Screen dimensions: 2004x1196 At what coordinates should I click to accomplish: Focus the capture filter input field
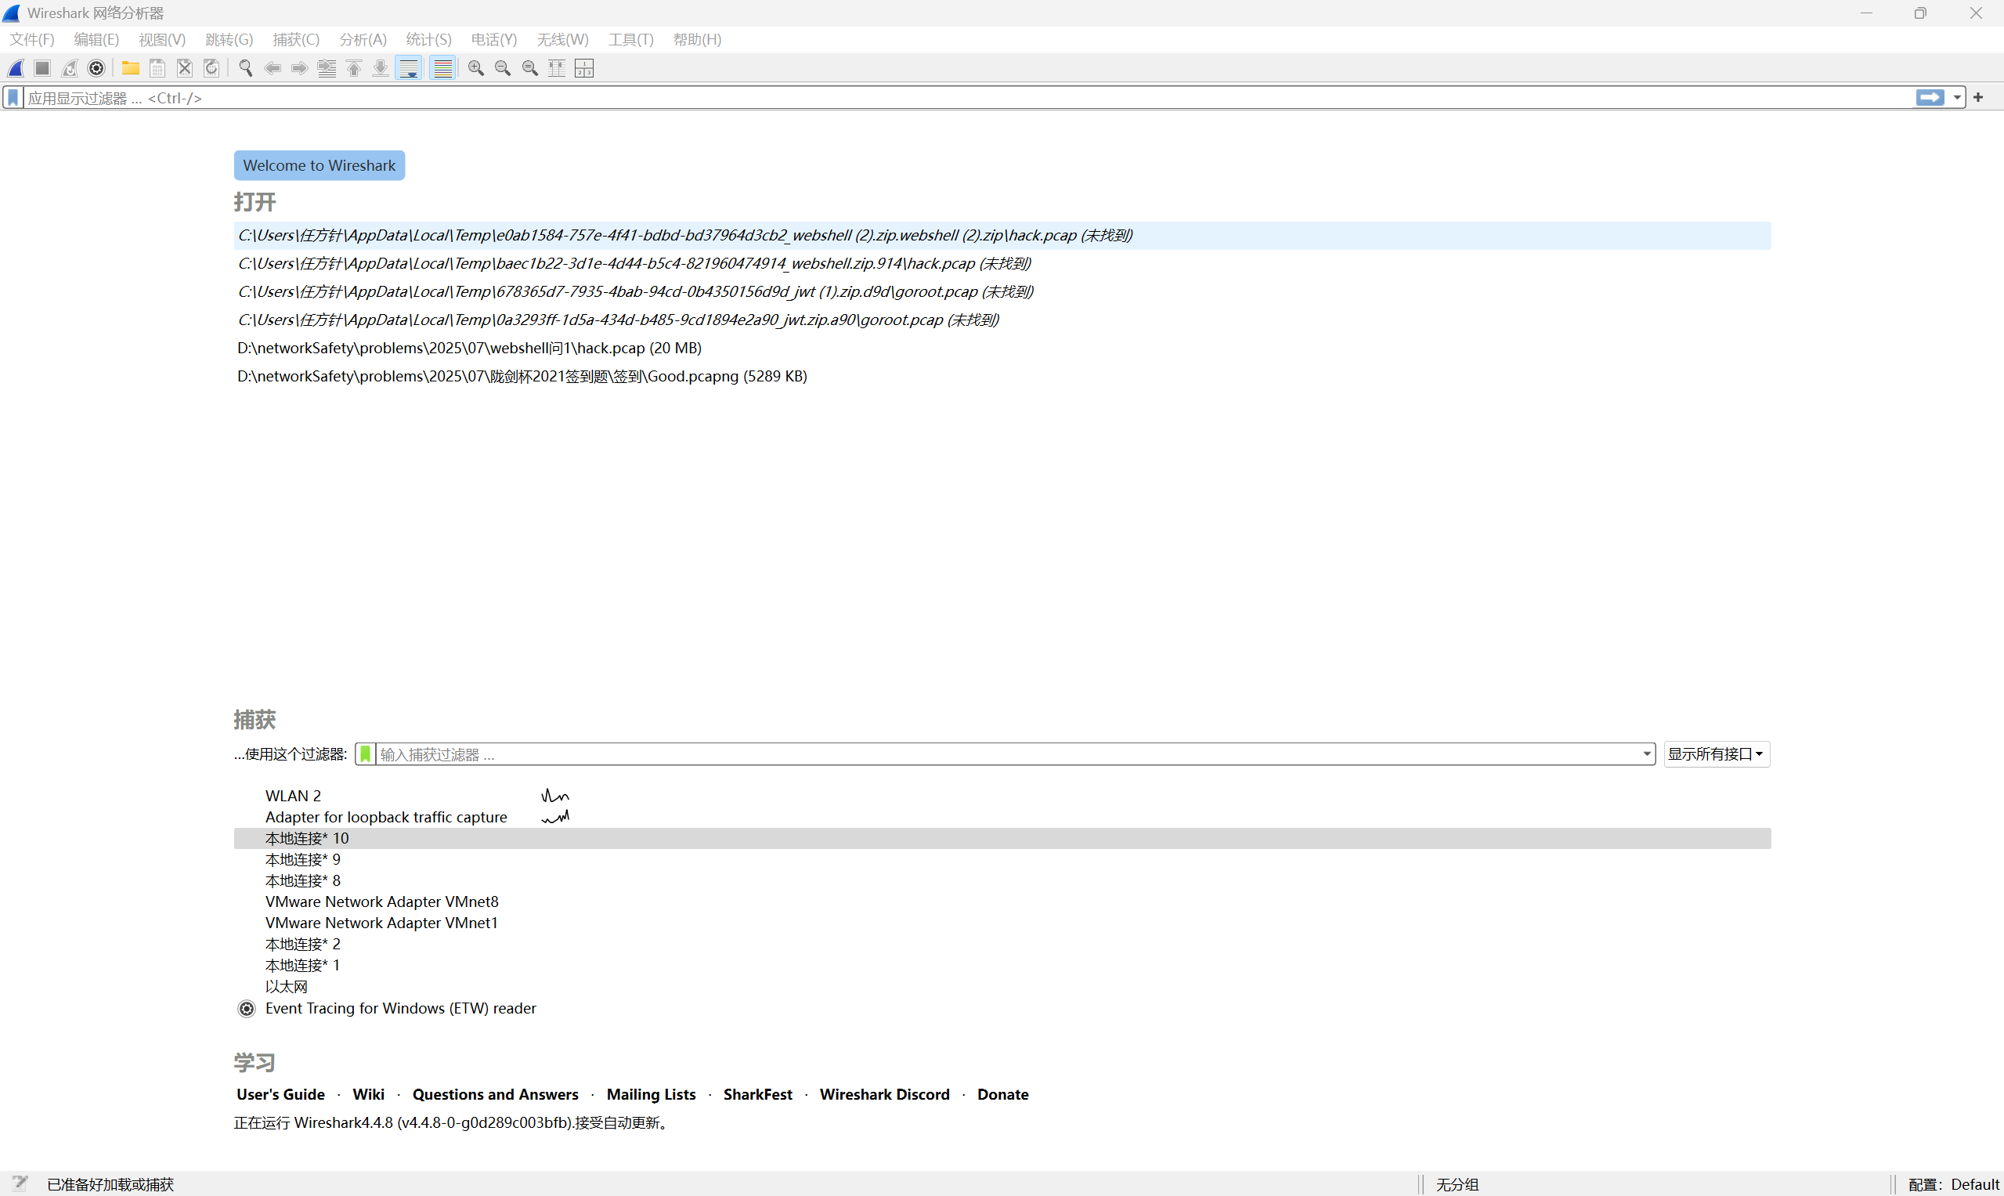1007,754
